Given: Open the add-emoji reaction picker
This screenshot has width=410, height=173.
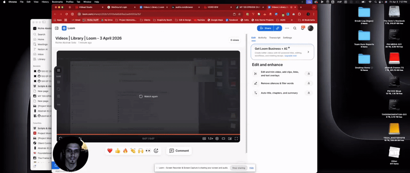Looking at the screenshot, I should click(x=156, y=151).
